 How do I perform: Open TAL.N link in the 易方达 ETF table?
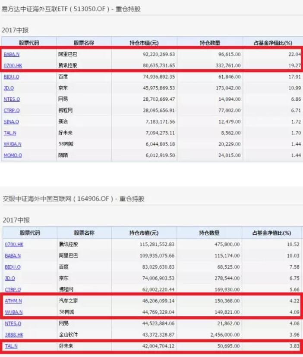(10, 133)
